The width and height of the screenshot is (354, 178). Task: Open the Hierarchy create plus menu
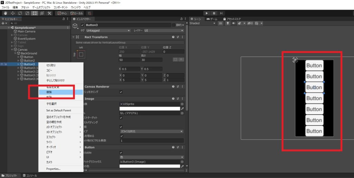coord(4,23)
